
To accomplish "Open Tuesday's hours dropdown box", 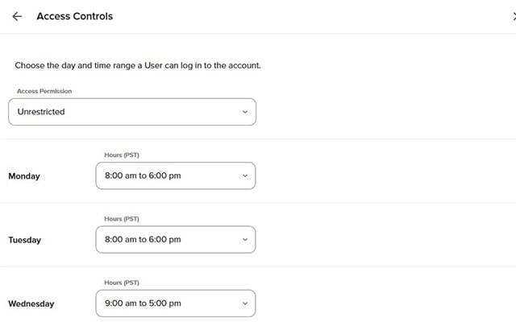I will coord(175,239).
